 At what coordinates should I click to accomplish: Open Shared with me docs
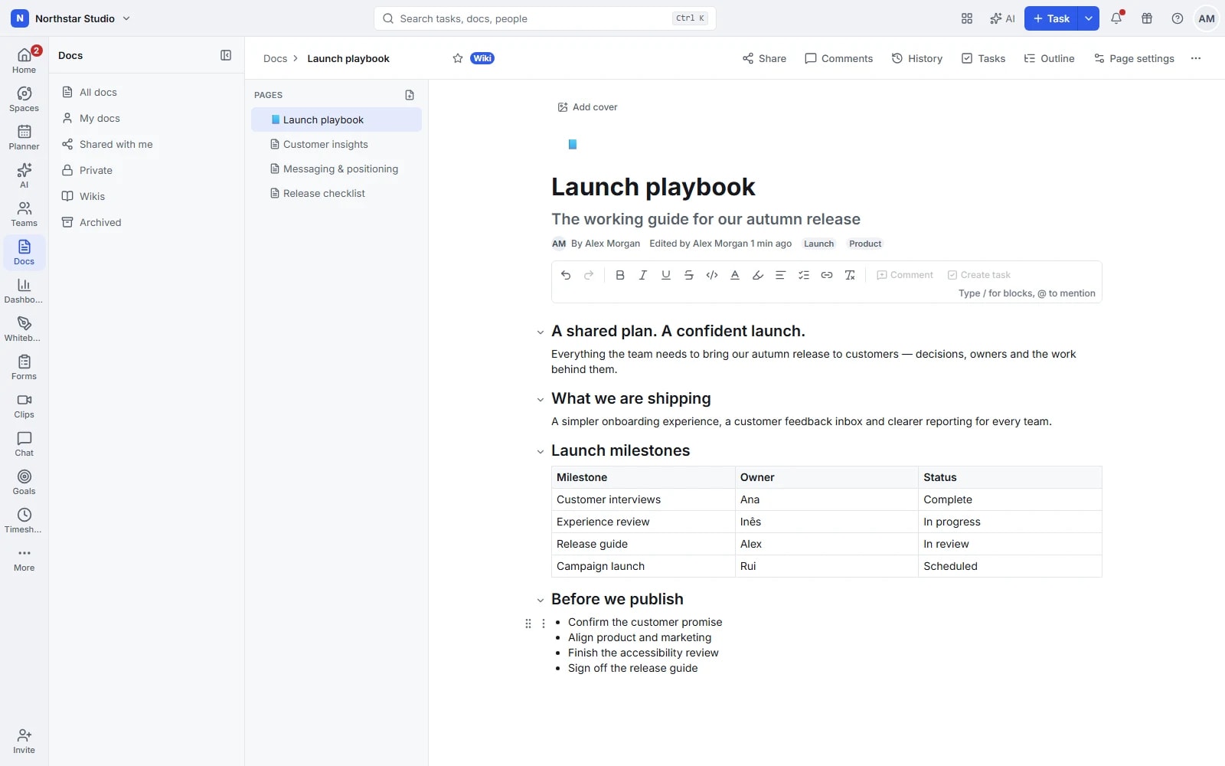point(146,144)
